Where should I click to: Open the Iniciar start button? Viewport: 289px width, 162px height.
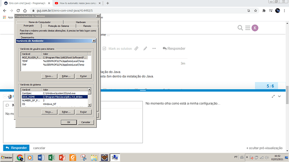click(x=7, y=157)
